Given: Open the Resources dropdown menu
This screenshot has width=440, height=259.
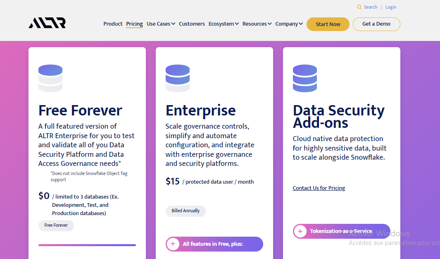Looking at the screenshot, I should tap(257, 24).
